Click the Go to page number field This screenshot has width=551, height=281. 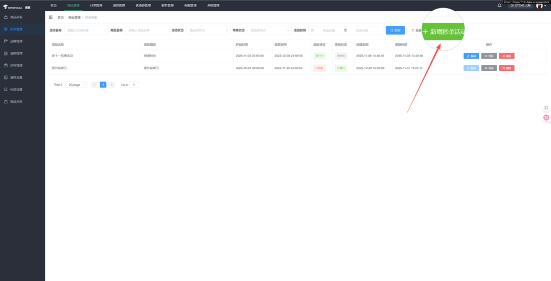(134, 85)
